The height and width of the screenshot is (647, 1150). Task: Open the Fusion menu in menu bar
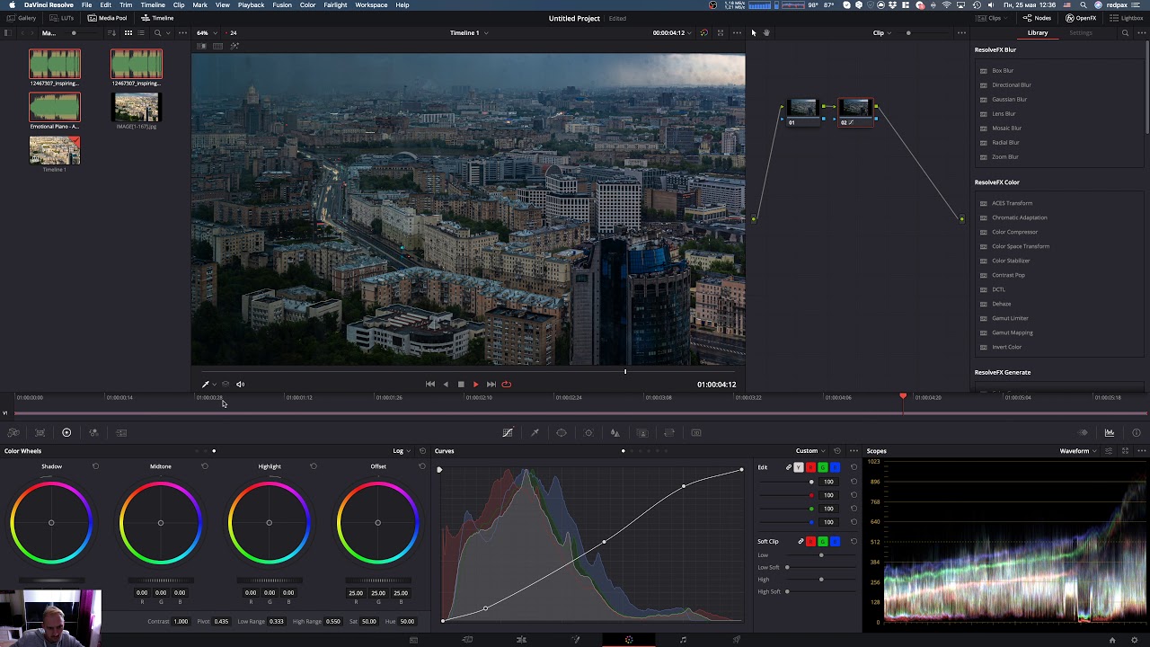(x=281, y=5)
